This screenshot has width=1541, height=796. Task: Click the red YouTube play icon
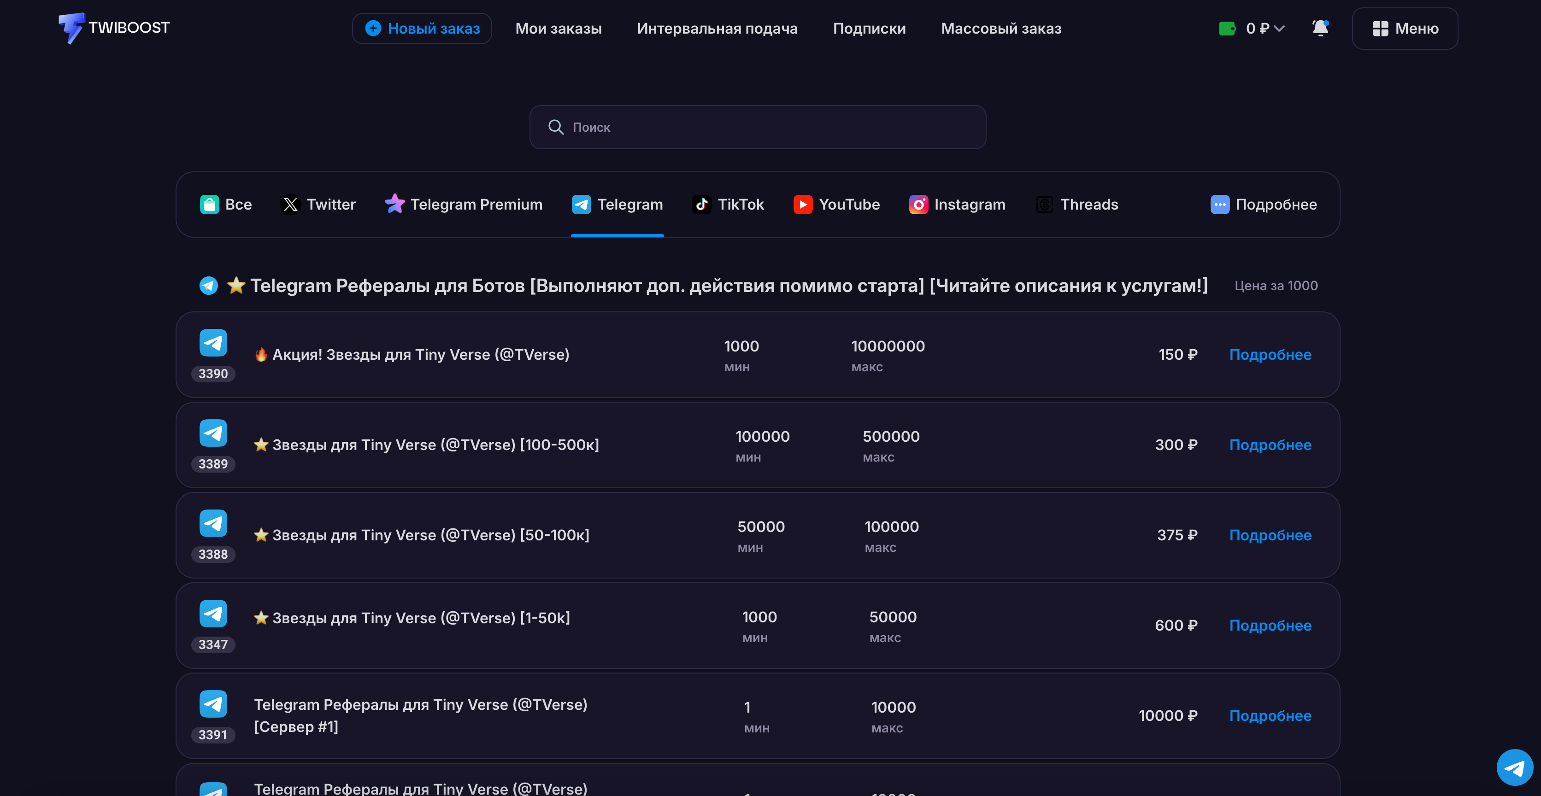point(803,205)
